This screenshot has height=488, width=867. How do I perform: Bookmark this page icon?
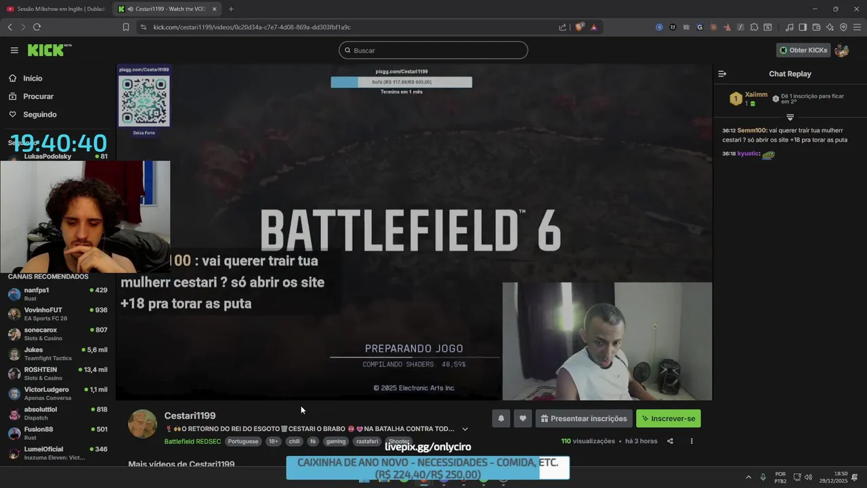[126, 27]
